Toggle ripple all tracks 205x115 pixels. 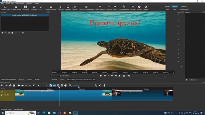click(62, 85)
